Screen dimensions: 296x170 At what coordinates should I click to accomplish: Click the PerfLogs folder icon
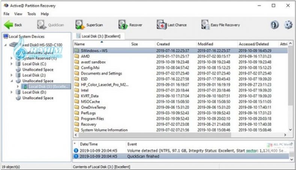(x=77, y=113)
